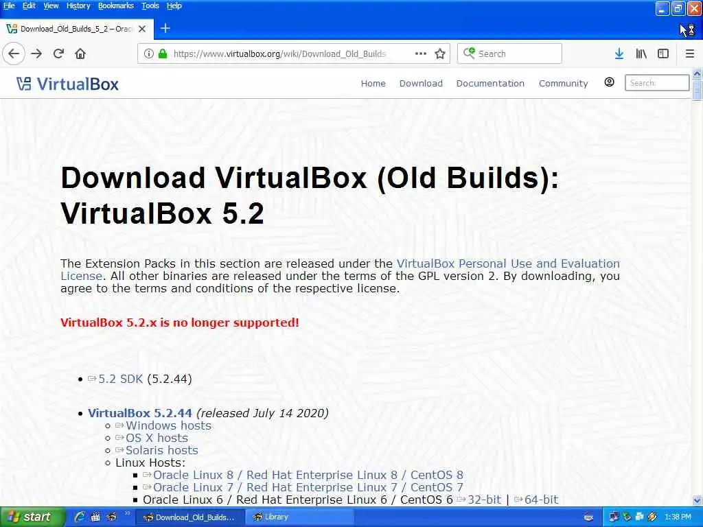
Task: Open the browser home page
Action: [x=80, y=54]
